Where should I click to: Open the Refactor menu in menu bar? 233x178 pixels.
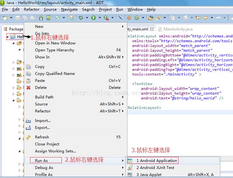click(x=32, y=10)
